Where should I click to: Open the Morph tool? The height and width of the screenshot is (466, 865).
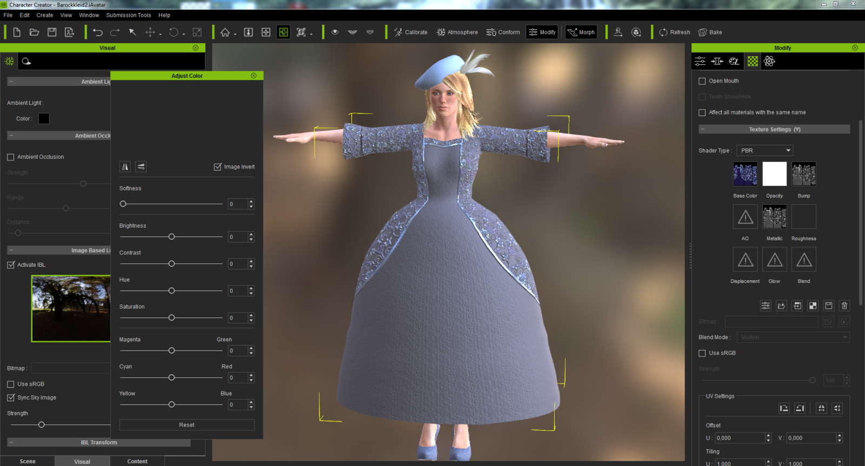pyautogui.click(x=581, y=32)
